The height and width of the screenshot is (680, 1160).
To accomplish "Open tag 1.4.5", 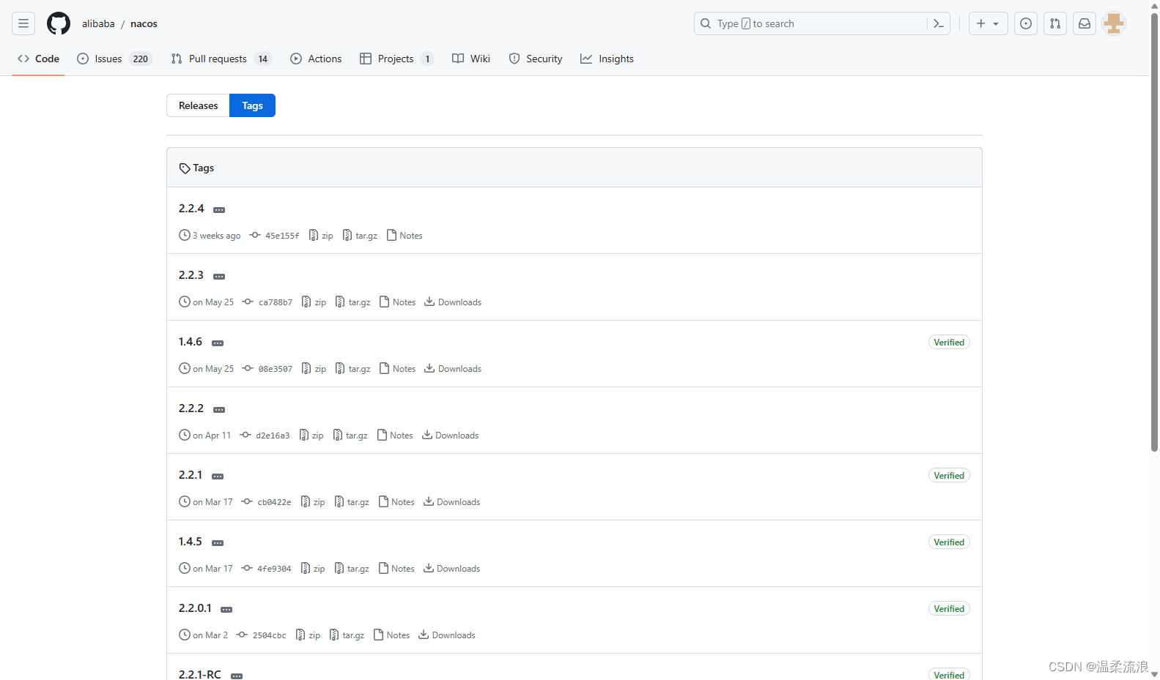I will [x=191, y=542].
